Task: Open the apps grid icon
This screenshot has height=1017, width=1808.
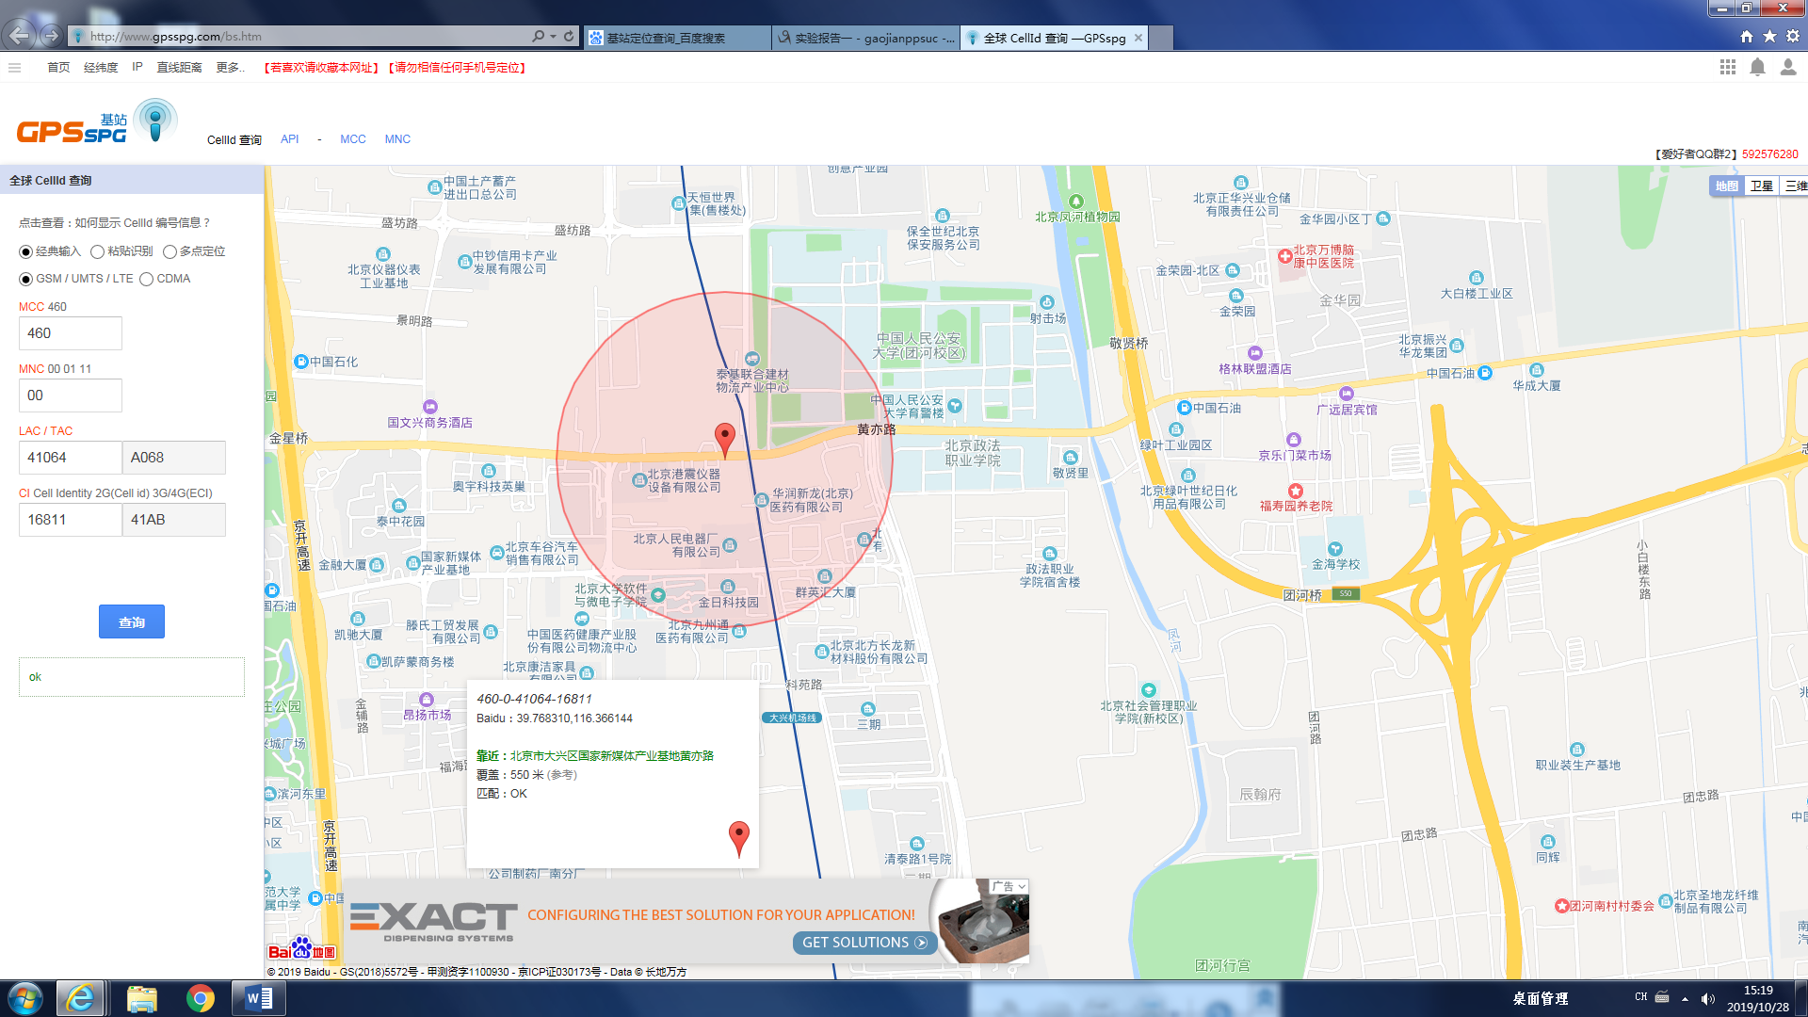Action: coord(1727,67)
